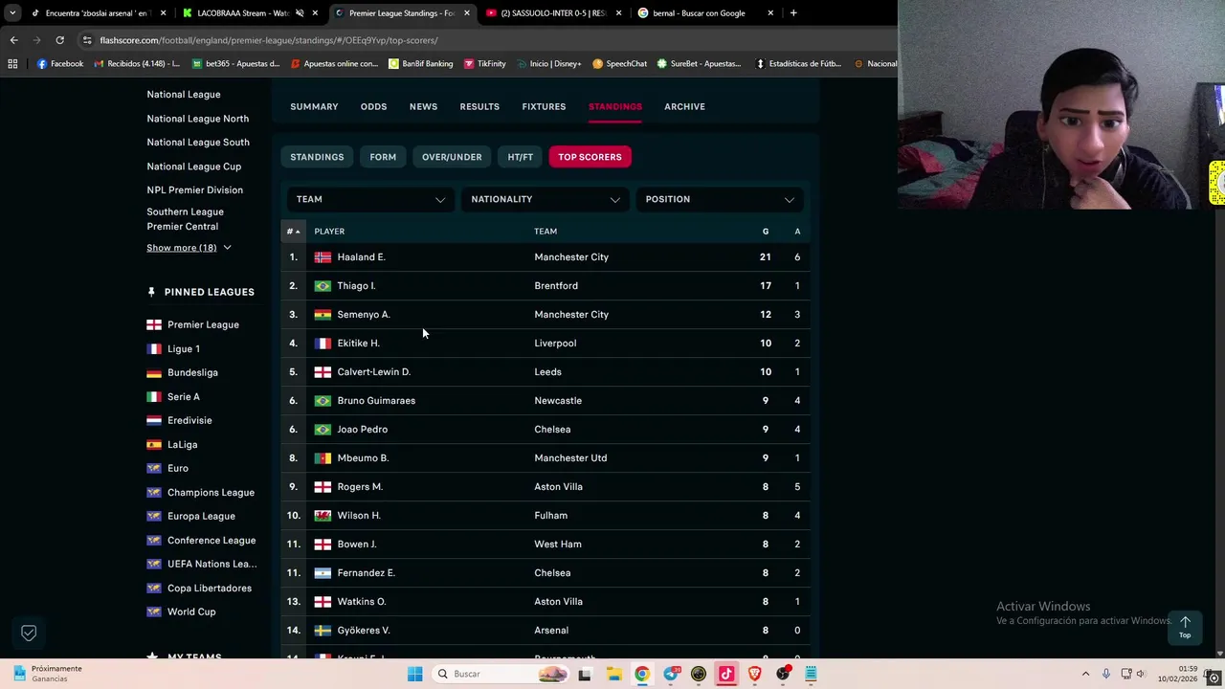Select the Top Scorers button
Viewport: 1225px width, 689px height.
[x=590, y=157]
